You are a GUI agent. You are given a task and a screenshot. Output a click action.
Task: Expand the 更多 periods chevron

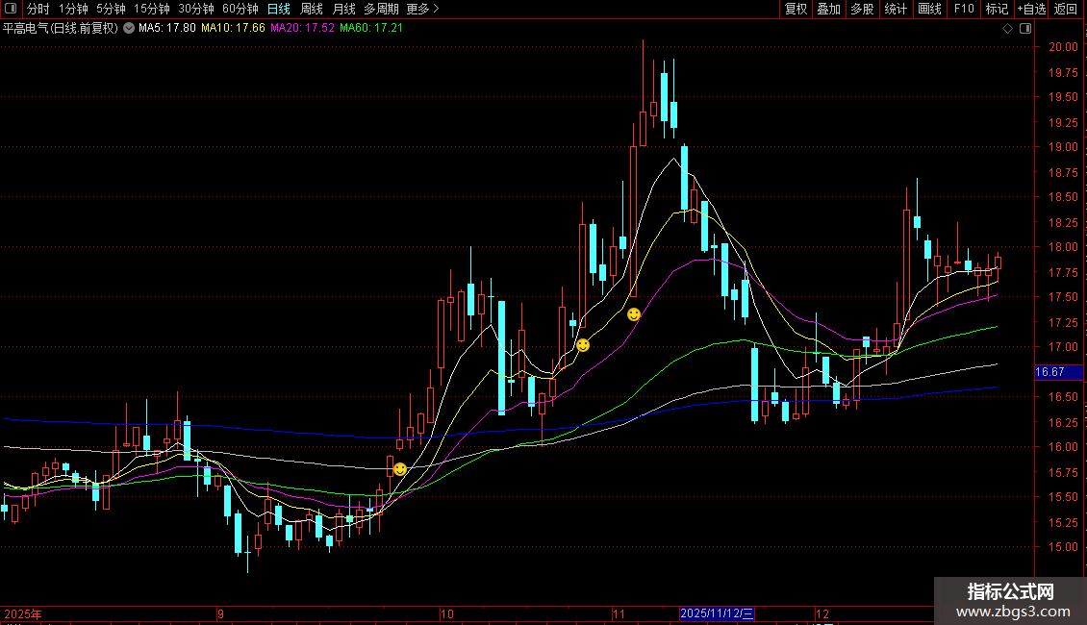pos(436,9)
